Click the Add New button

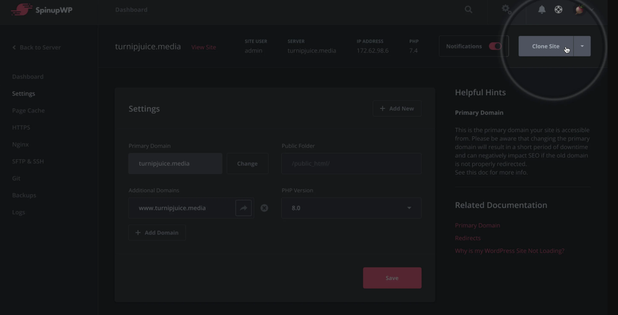(x=397, y=108)
